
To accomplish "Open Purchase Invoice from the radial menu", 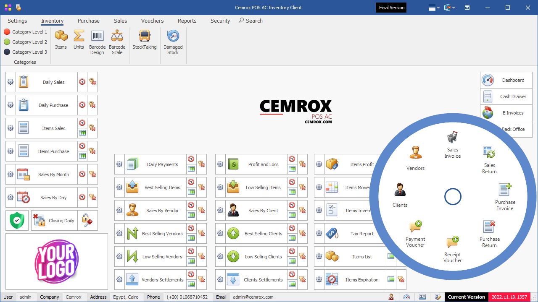I will 505,197.
